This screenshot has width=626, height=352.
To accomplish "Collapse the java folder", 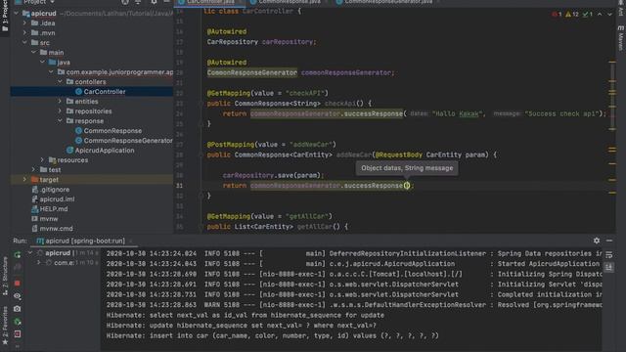I will coord(42,62).
